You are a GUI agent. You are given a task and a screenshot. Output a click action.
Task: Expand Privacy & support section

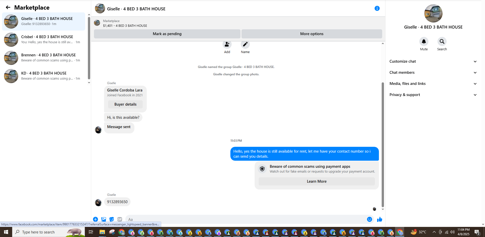(x=433, y=95)
